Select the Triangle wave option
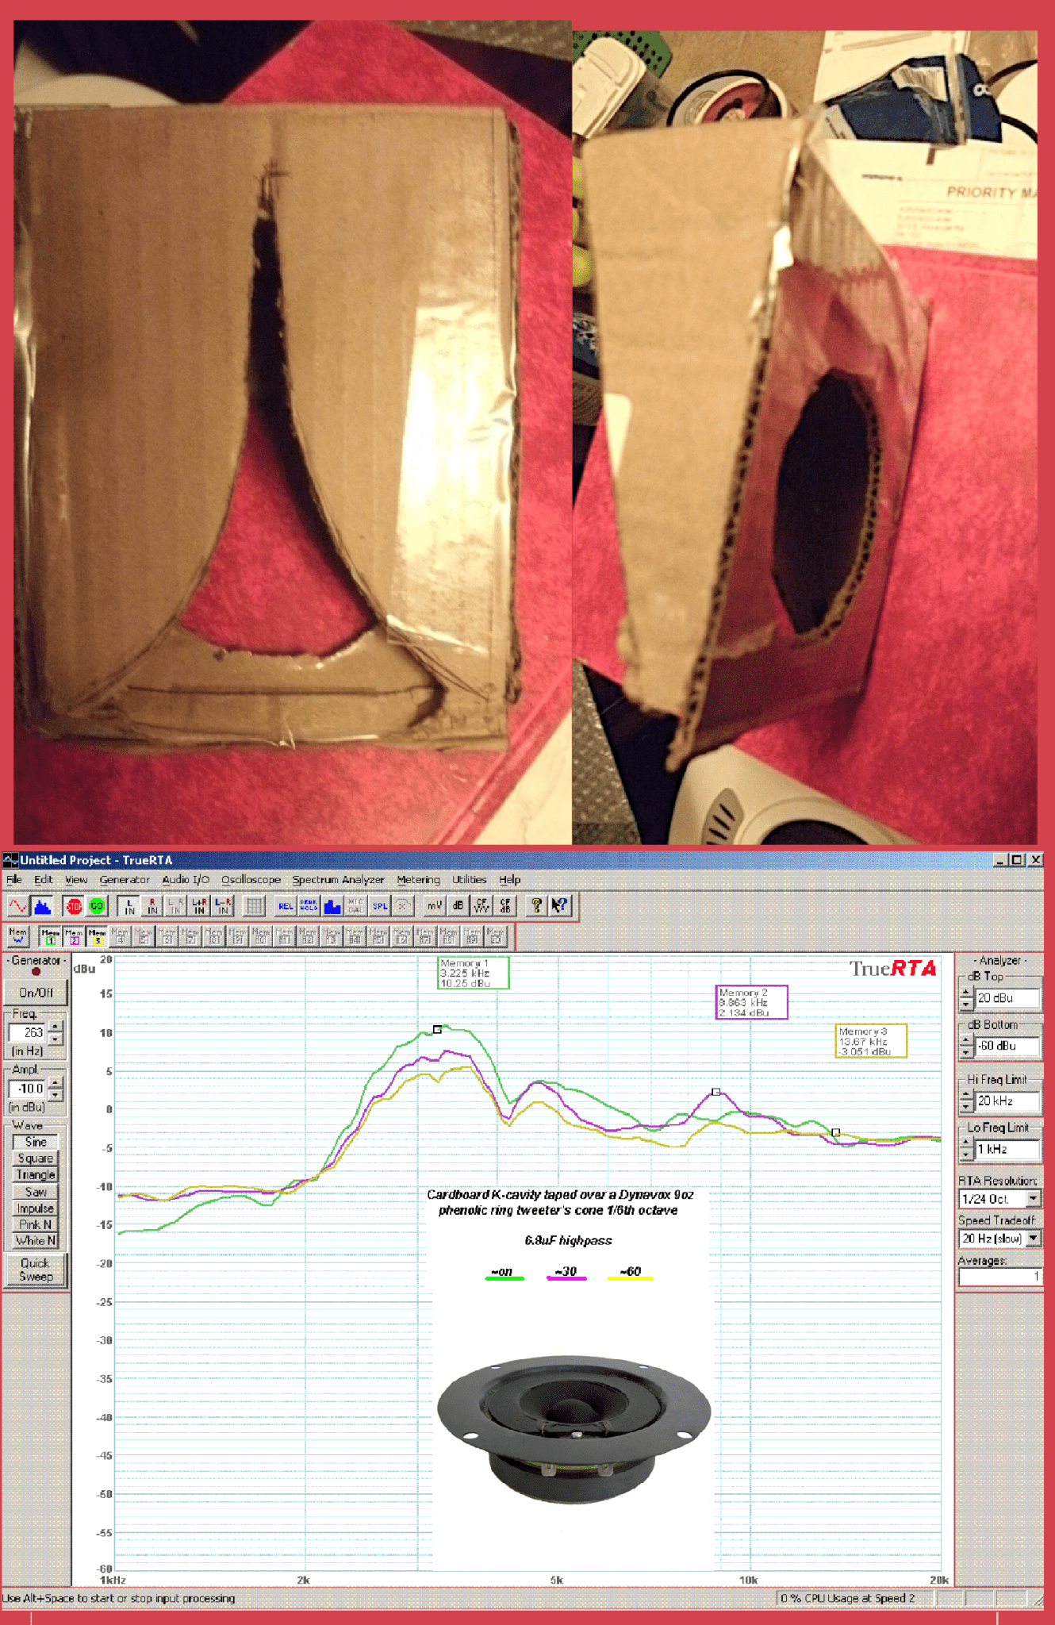Image resolution: width=1055 pixels, height=1625 pixels. pyautogui.click(x=36, y=1175)
